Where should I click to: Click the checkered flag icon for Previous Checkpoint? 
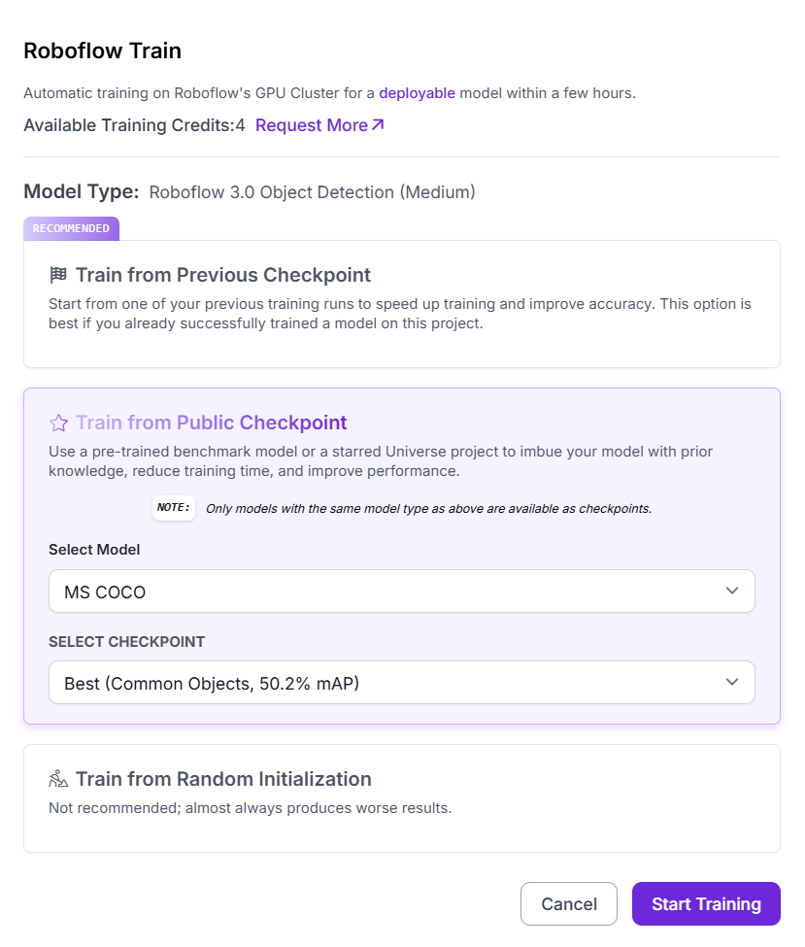(x=58, y=275)
